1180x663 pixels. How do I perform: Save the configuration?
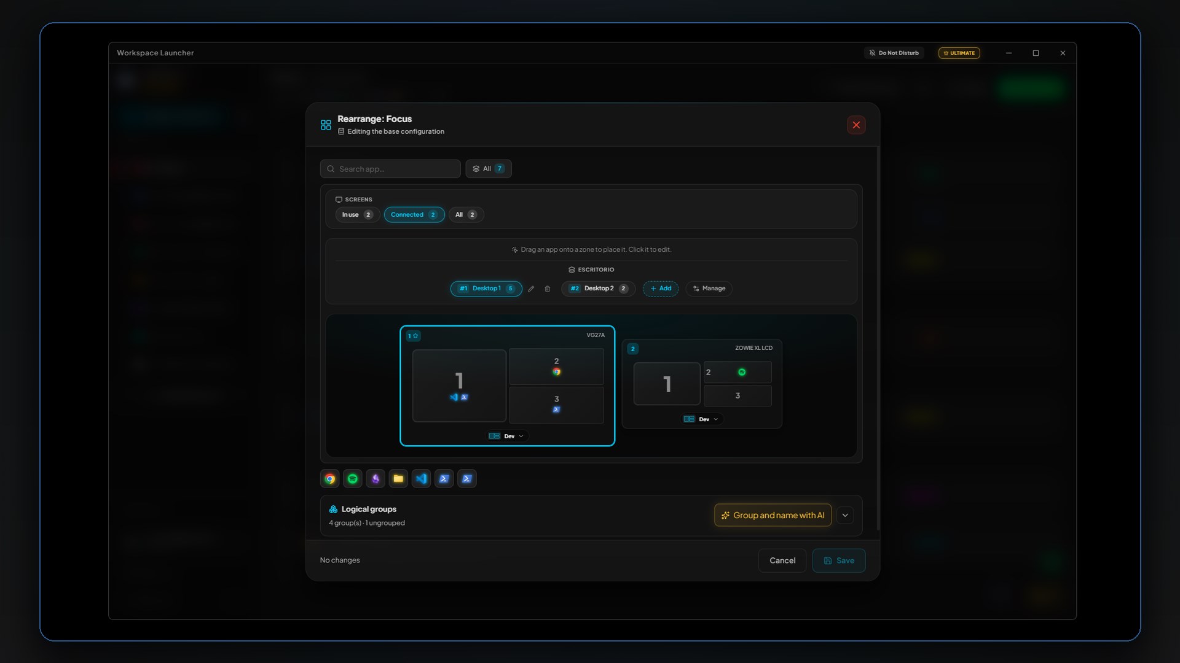pyautogui.click(x=839, y=560)
